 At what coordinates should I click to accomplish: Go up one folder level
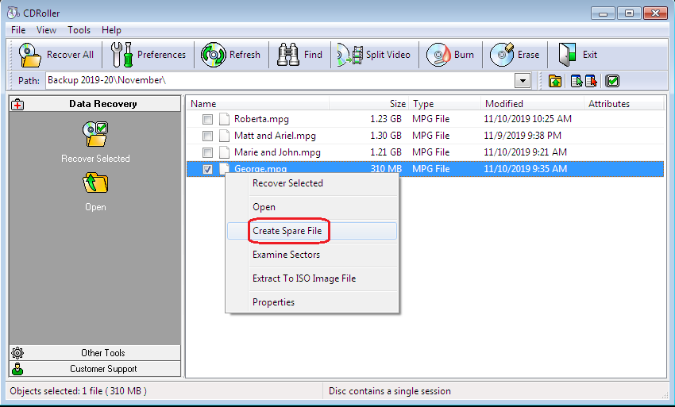555,81
